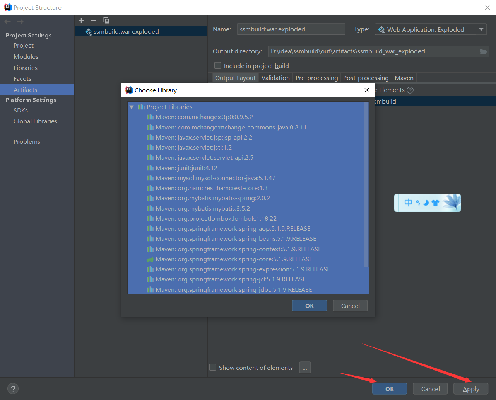Screen dimensions: 496x400
Task: Click the Apply button
Action: [471, 389]
